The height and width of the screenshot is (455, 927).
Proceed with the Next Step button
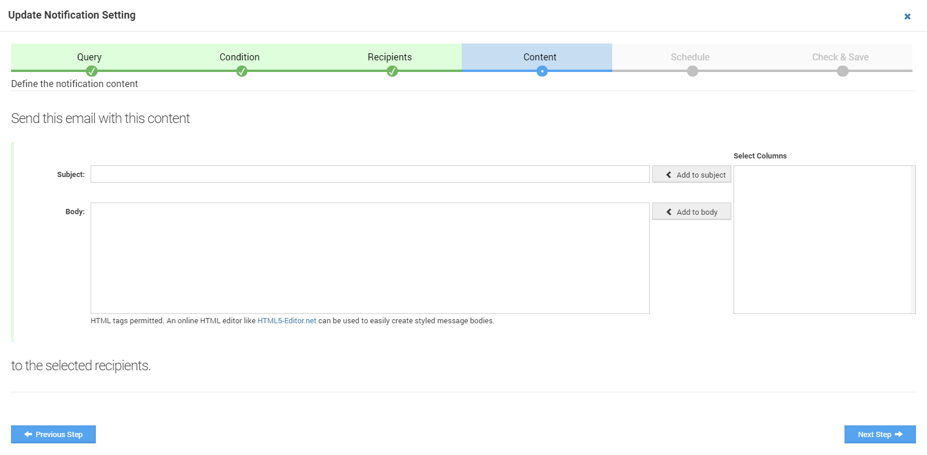pos(879,434)
